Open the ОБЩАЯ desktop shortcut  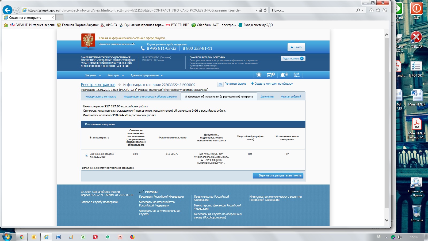pos(416,40)
